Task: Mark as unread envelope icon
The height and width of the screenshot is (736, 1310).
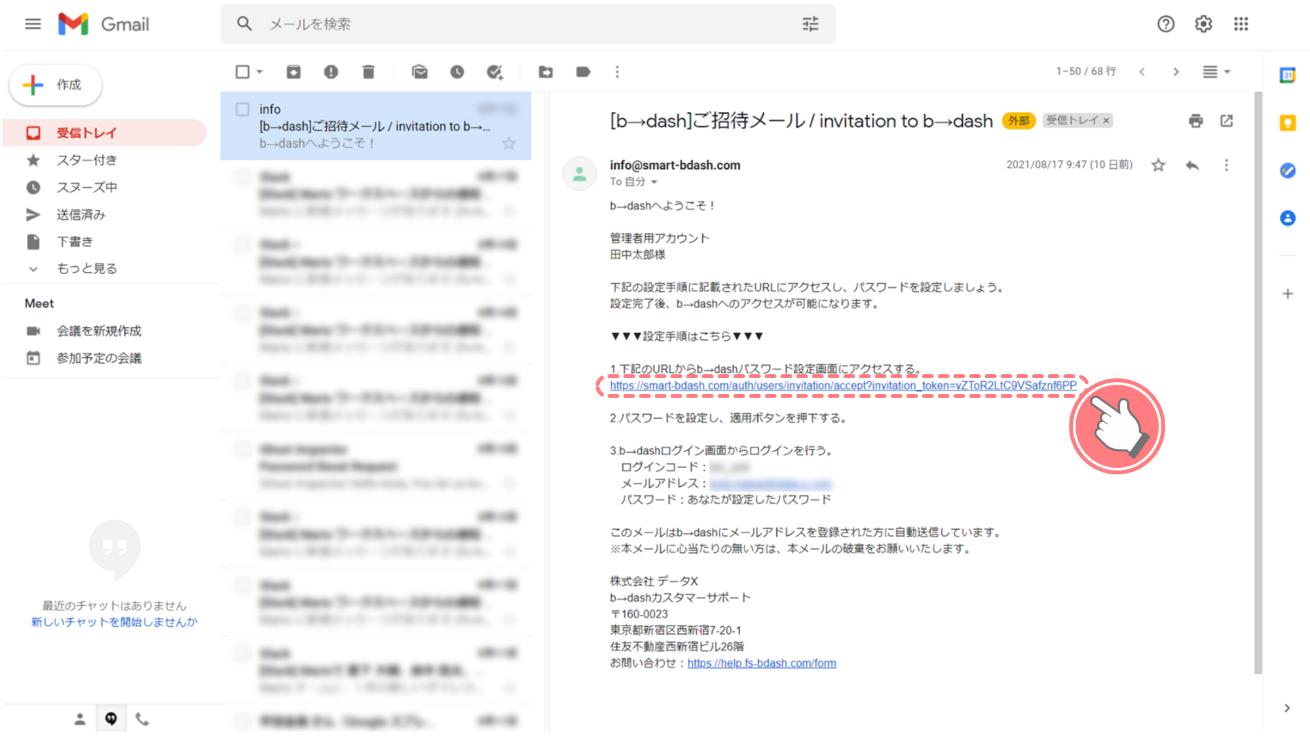Action: tap(420, 72)
